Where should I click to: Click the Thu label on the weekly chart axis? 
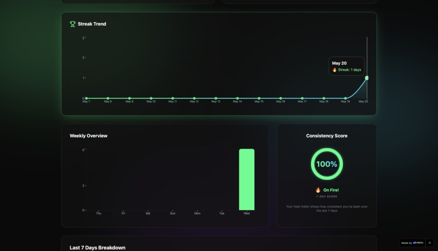(x=98, y=214)
